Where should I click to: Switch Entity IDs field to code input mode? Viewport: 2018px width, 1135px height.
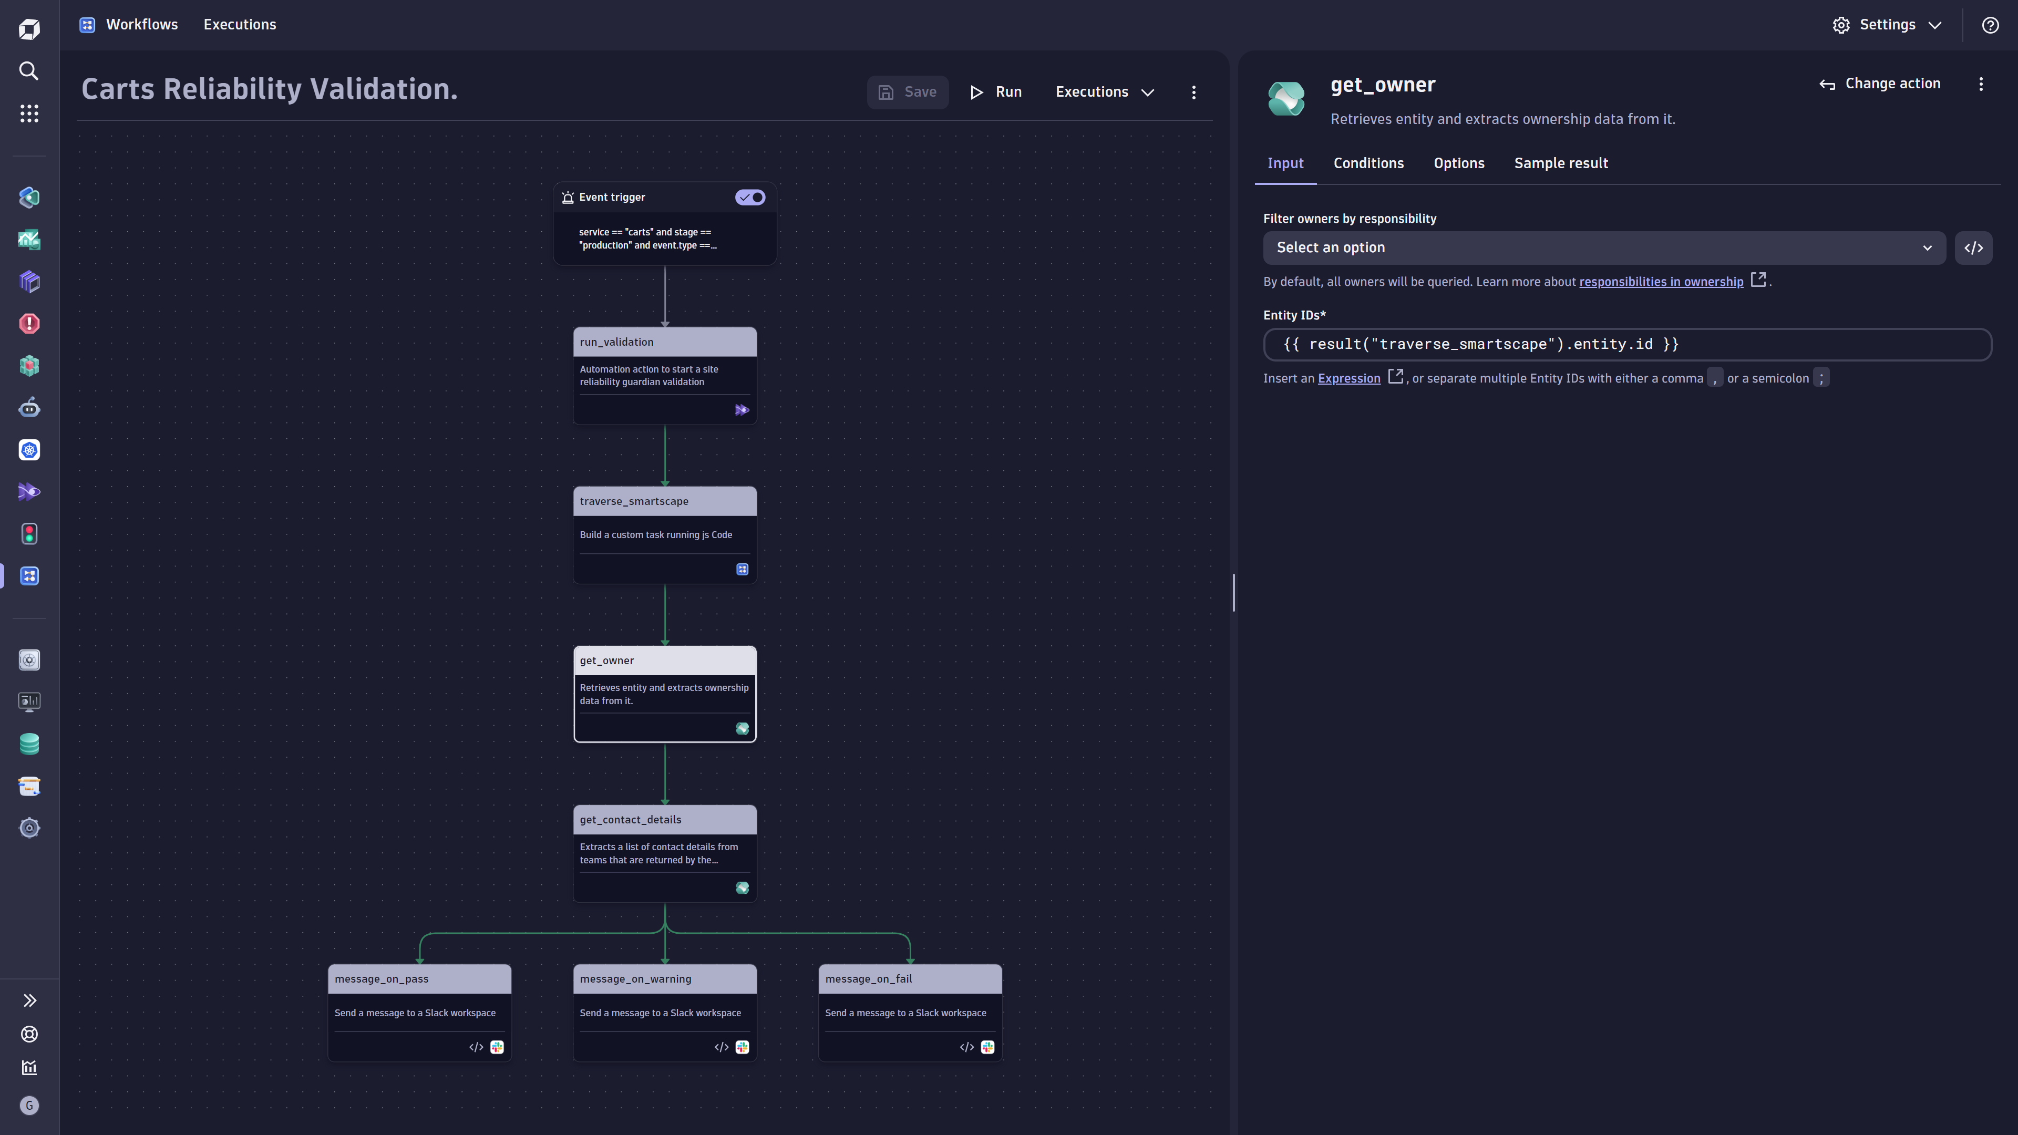click(x=1974, y=247)
